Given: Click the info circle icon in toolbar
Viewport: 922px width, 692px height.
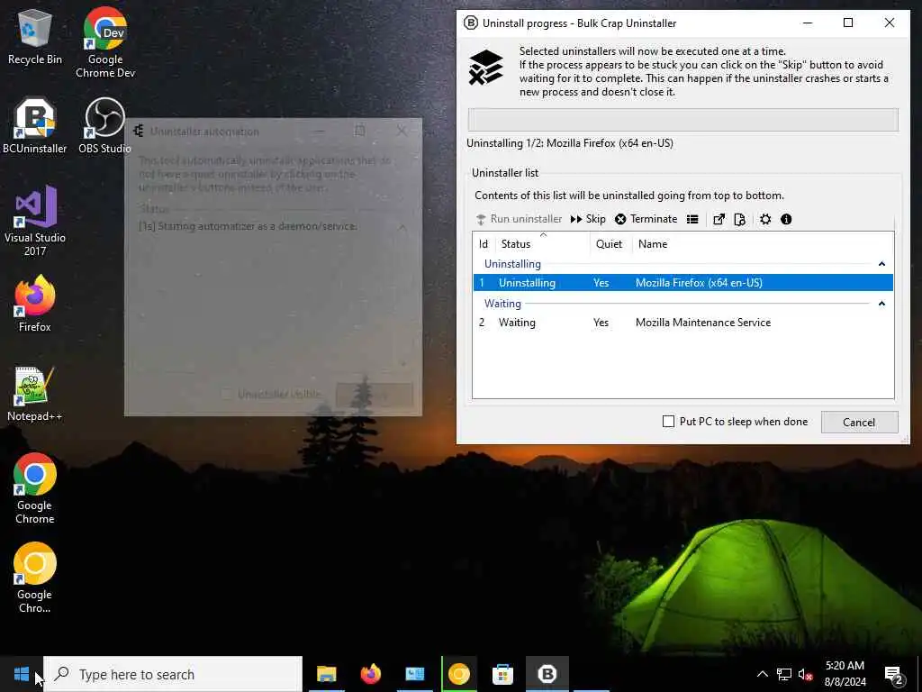Looking at the screenshot, I should (786, 219).
